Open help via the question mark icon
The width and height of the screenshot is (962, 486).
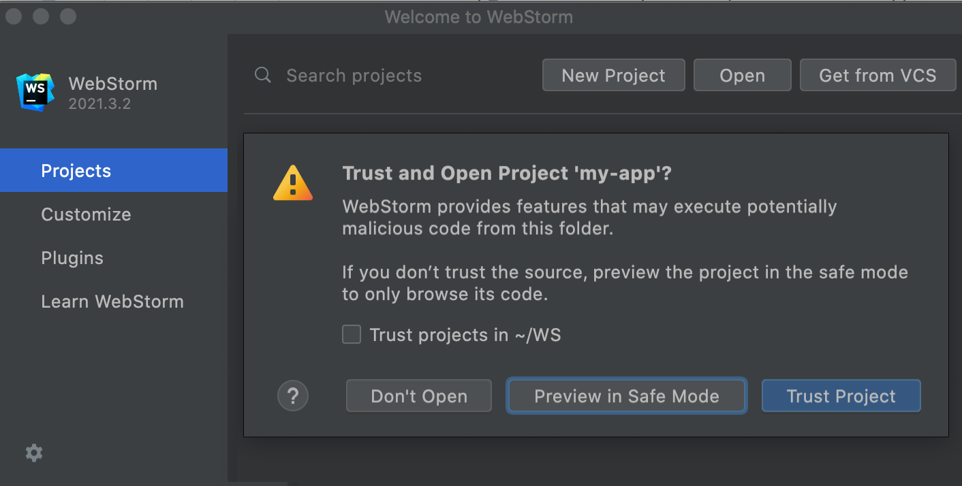293,395
